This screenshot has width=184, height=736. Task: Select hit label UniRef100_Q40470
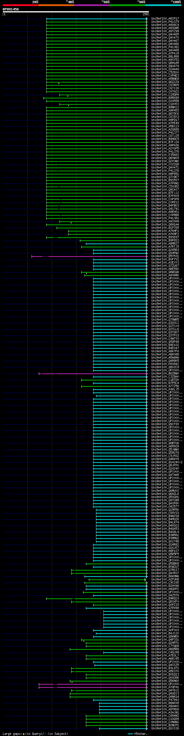point(165,38)
